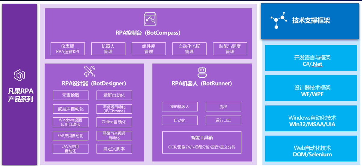Viewport: 362px width, 166px height.
Task: Select 浏览器自动化 (IE/Chrome) box
Action: click(114, 109)
